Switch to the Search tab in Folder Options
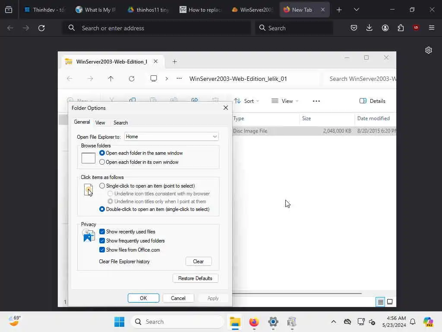This screenshot has width=442, height=332. [121, 122]
